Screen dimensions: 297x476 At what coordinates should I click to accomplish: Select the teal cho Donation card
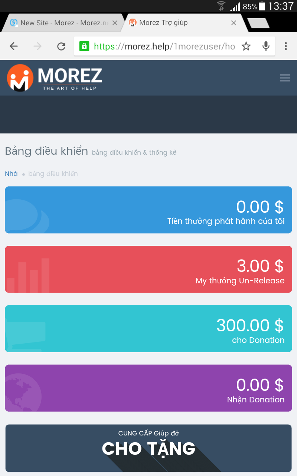coord(148,329)
